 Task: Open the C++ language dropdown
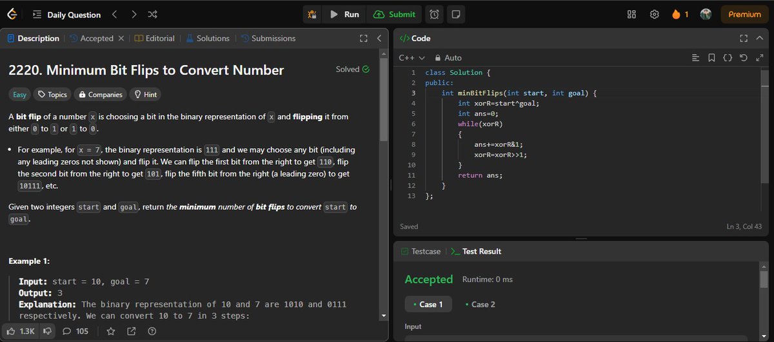[x=412, y=58]
